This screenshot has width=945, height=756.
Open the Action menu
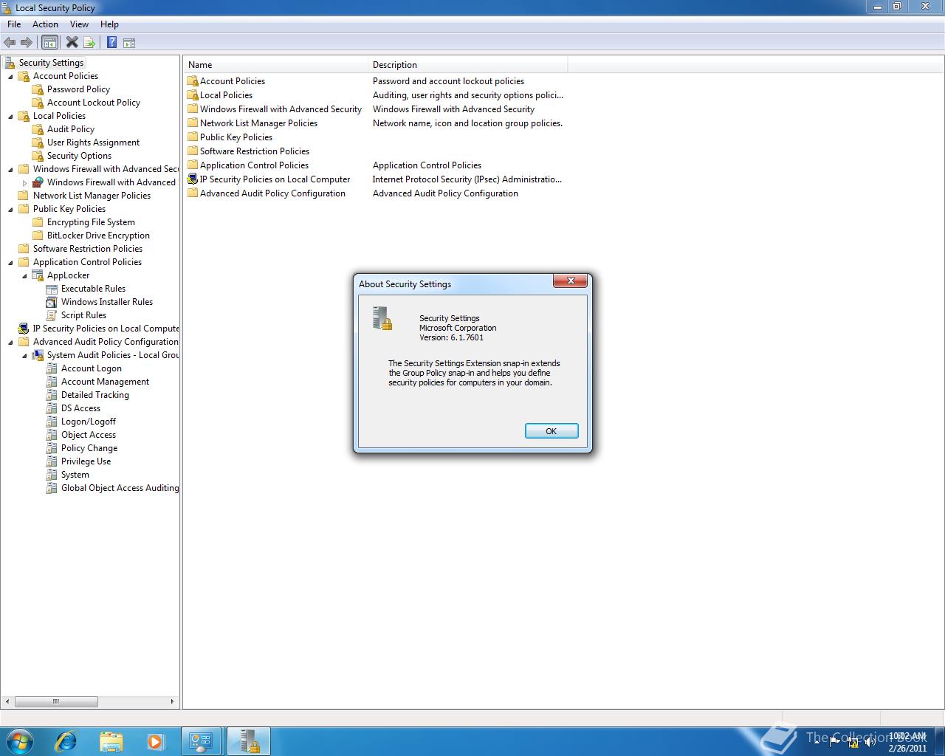point(45,24)
